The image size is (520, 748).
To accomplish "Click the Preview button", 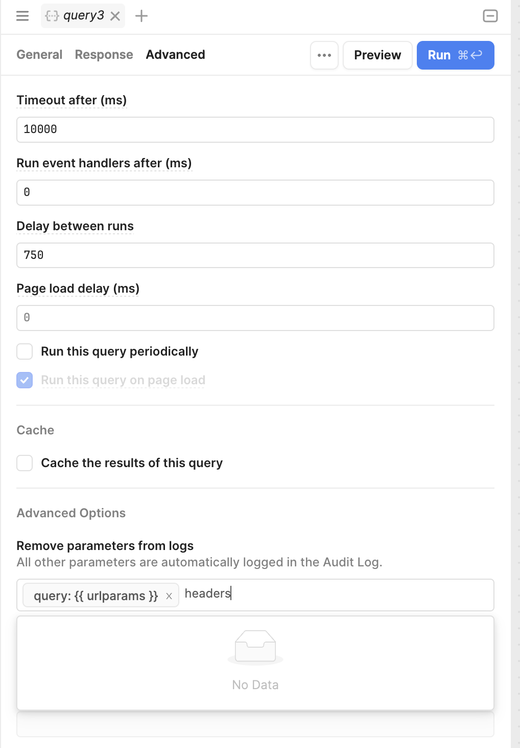I will point(377,55).
